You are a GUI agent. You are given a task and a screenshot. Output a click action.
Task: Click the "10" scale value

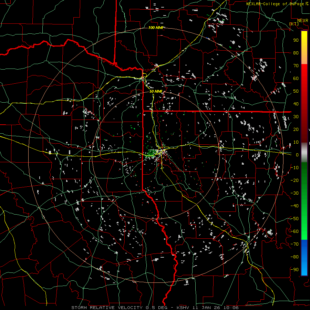296,142
